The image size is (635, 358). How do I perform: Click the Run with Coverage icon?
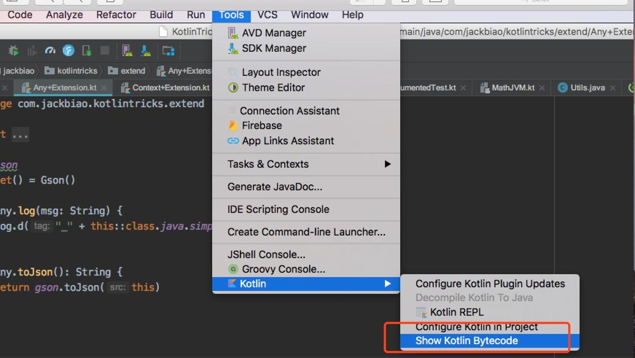point(32,51)
